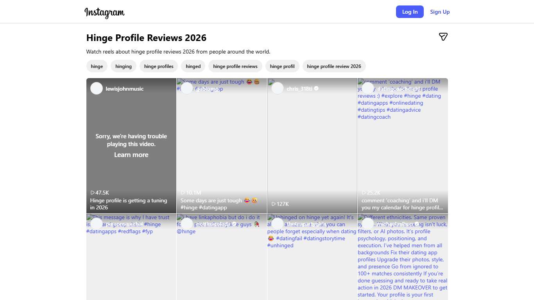The height and width of the screenshot is (300, 534).
Task: Click the #redflags hashtag link
Action: click(x=128, y=231)
